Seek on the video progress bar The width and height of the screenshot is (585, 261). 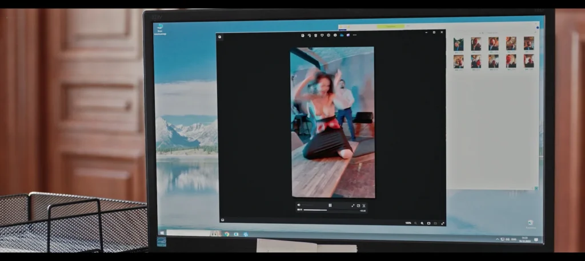coord(331,210)
